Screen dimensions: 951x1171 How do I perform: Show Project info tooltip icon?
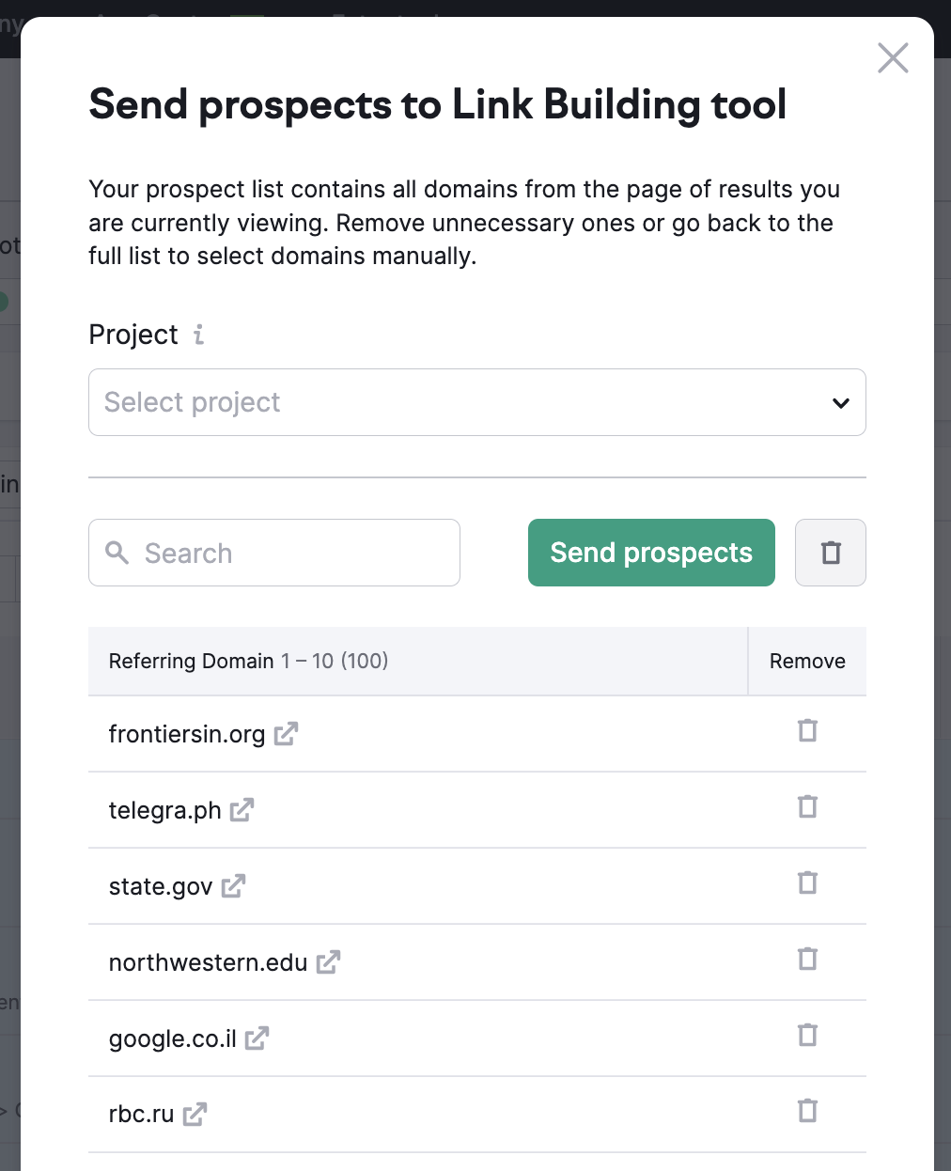198,335
